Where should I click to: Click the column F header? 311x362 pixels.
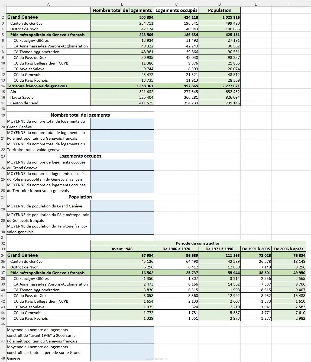click(289, 4)
